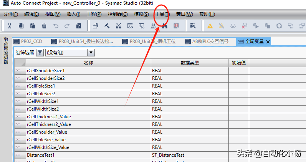Click the Redo arrow icon

pos(67,26)
